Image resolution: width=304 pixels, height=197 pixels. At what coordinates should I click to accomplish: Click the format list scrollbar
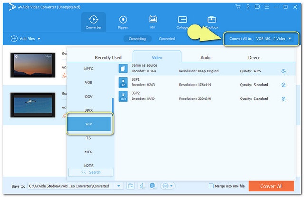tap(113, 107)
